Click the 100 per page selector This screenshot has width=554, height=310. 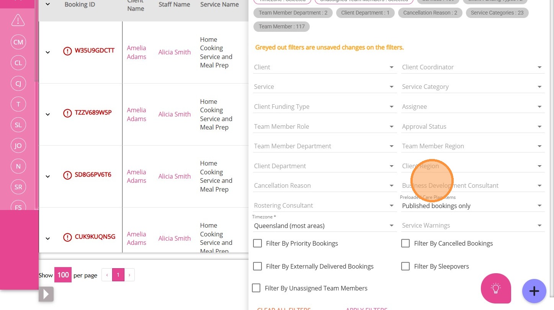(x=63, y=275)
